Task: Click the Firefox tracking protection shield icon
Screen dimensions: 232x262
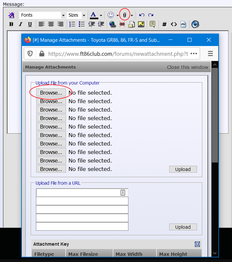Action: [x=30, y=54]
